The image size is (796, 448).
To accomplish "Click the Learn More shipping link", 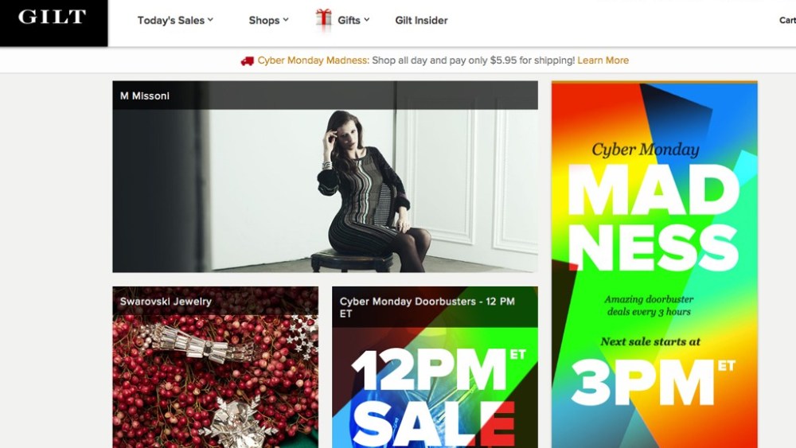I will tap(603, 60).
